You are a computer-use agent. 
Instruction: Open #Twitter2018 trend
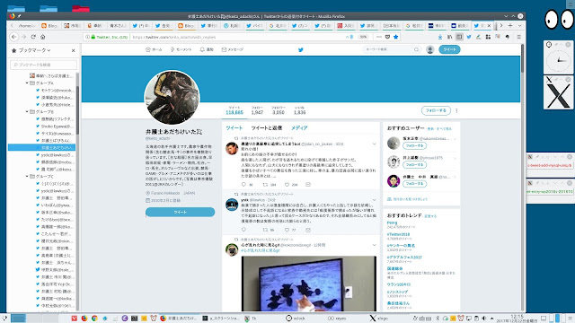tap(398, 234)
